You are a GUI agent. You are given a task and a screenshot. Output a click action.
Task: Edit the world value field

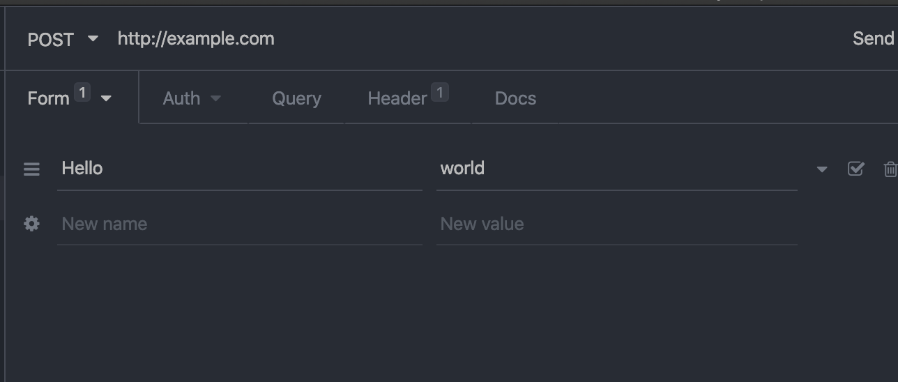tap(617, 169)
